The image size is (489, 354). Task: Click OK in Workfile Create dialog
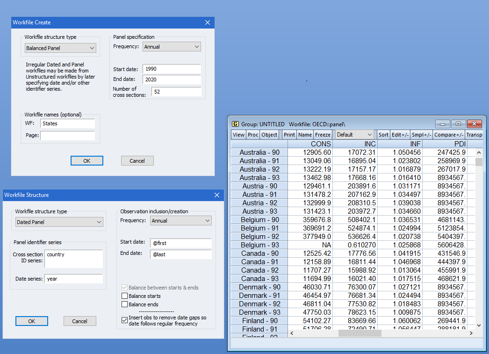tap(86, 161)
